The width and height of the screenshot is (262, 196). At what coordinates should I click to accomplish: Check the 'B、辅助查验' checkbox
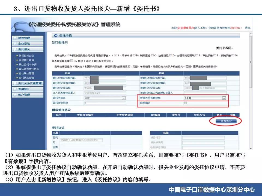[134, 55]
